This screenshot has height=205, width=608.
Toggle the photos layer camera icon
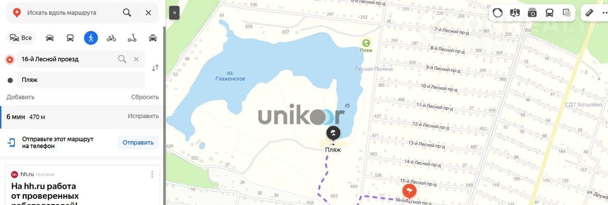(532, 13)
